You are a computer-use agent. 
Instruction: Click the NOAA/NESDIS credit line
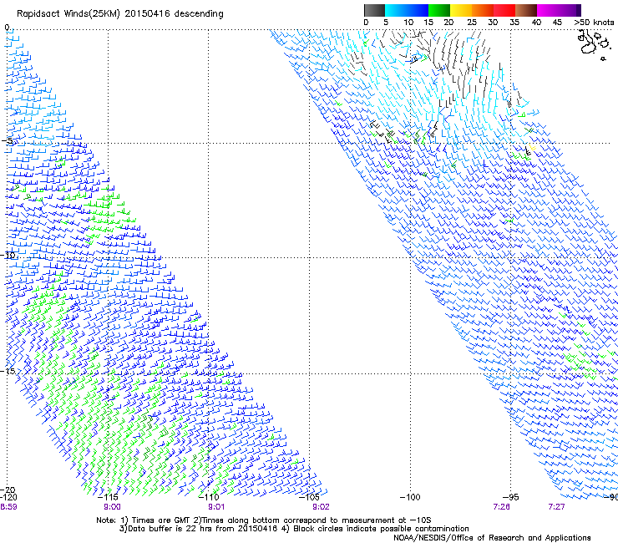(492, 537)
